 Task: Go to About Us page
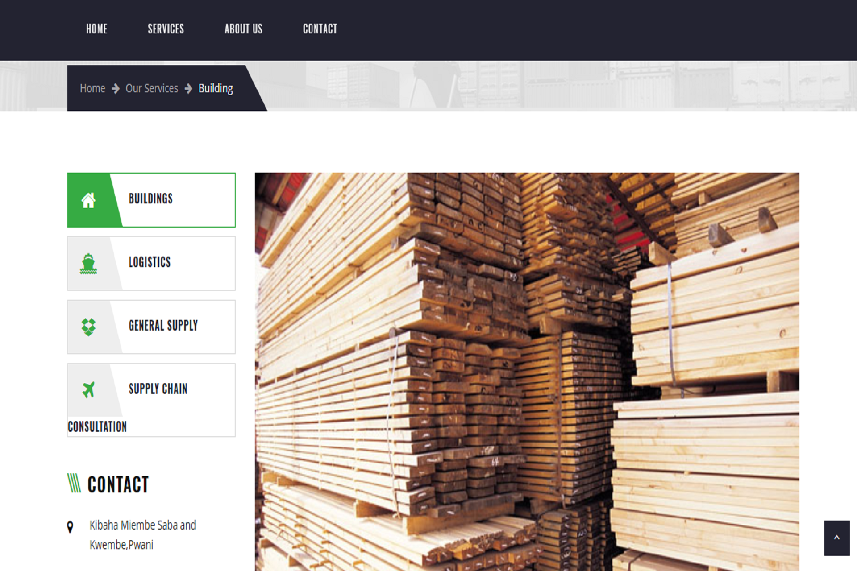243,29
